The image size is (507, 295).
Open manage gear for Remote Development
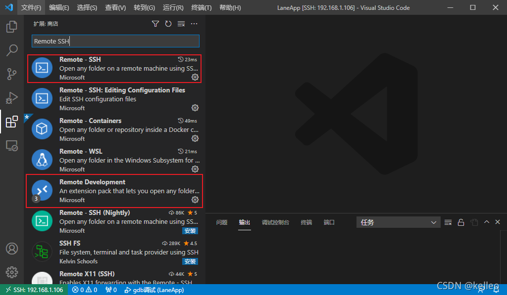coord(195,200)
